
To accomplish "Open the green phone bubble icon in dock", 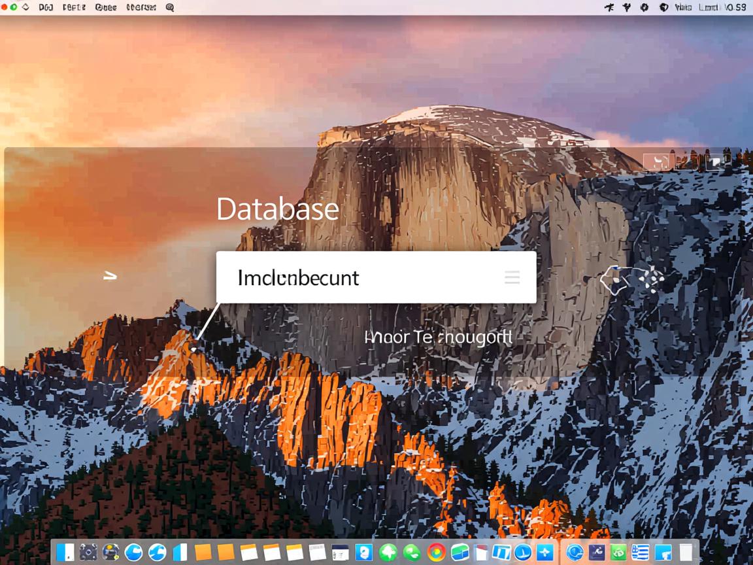I will click(412, 553).
